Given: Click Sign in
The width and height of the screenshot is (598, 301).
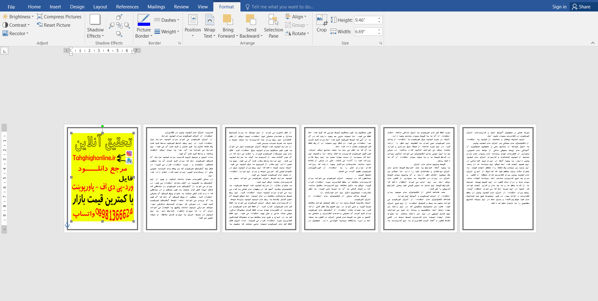Looking at the screenshot, I should coord(559,7).
